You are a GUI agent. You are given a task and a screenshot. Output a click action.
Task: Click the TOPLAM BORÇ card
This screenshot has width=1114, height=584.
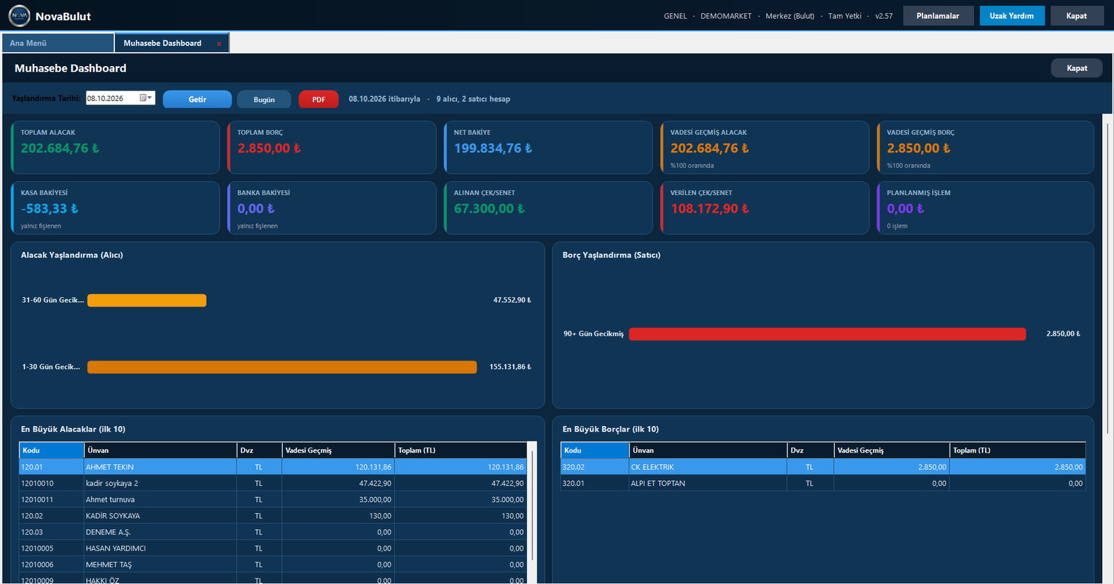tap(332, 148)
